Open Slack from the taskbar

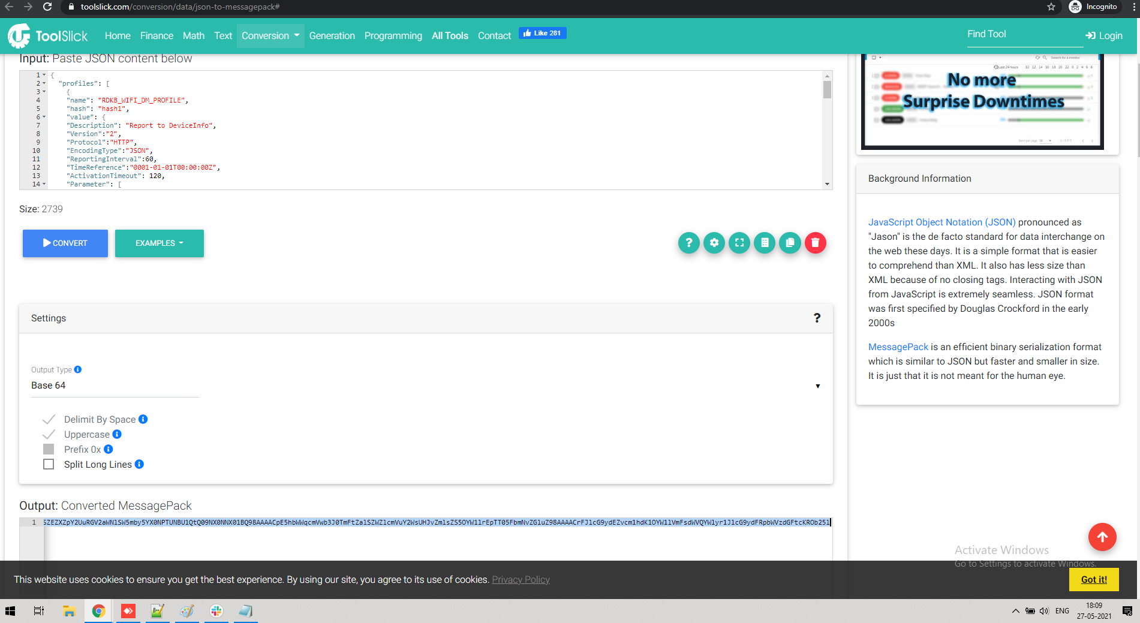pyautogui.click(x=216, y=611)
